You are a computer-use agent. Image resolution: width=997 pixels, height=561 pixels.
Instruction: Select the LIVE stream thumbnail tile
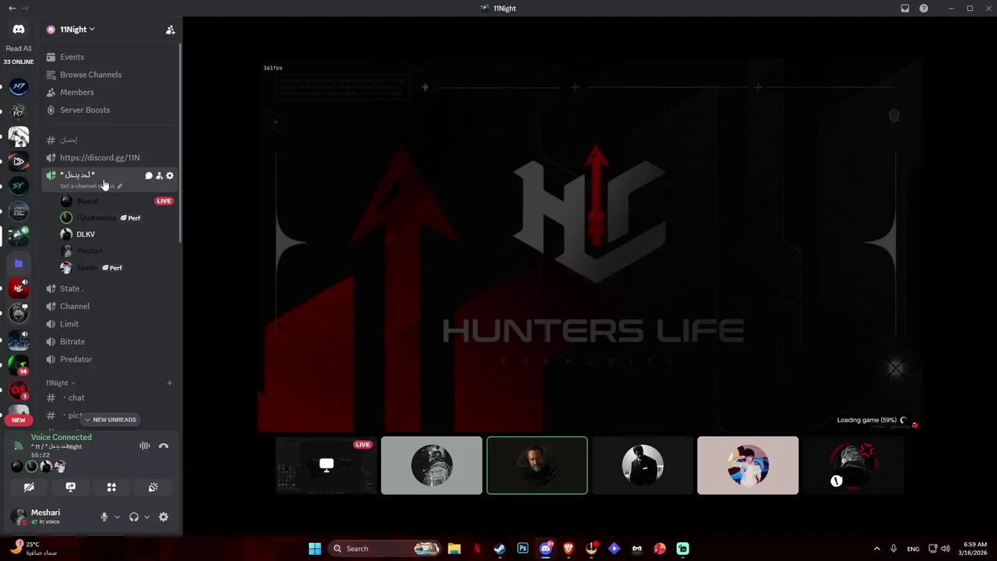326,465
